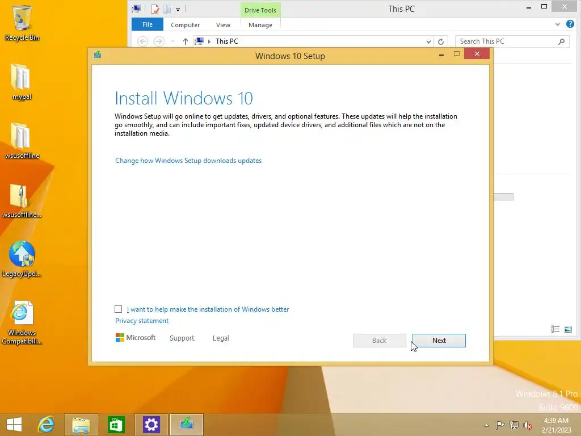Open the Manage ribbon tab
The width and height of the screenshot is (581, 436).
(x=260, y=25)
